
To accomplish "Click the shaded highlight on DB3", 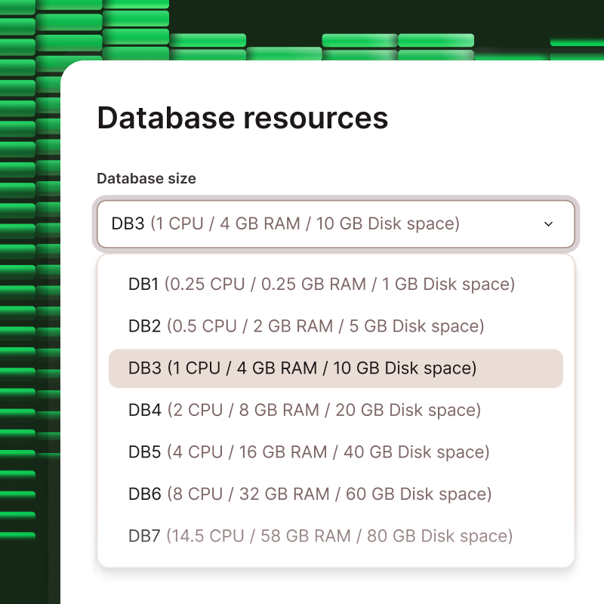I will pyautogui.click(x=336, y=368).
